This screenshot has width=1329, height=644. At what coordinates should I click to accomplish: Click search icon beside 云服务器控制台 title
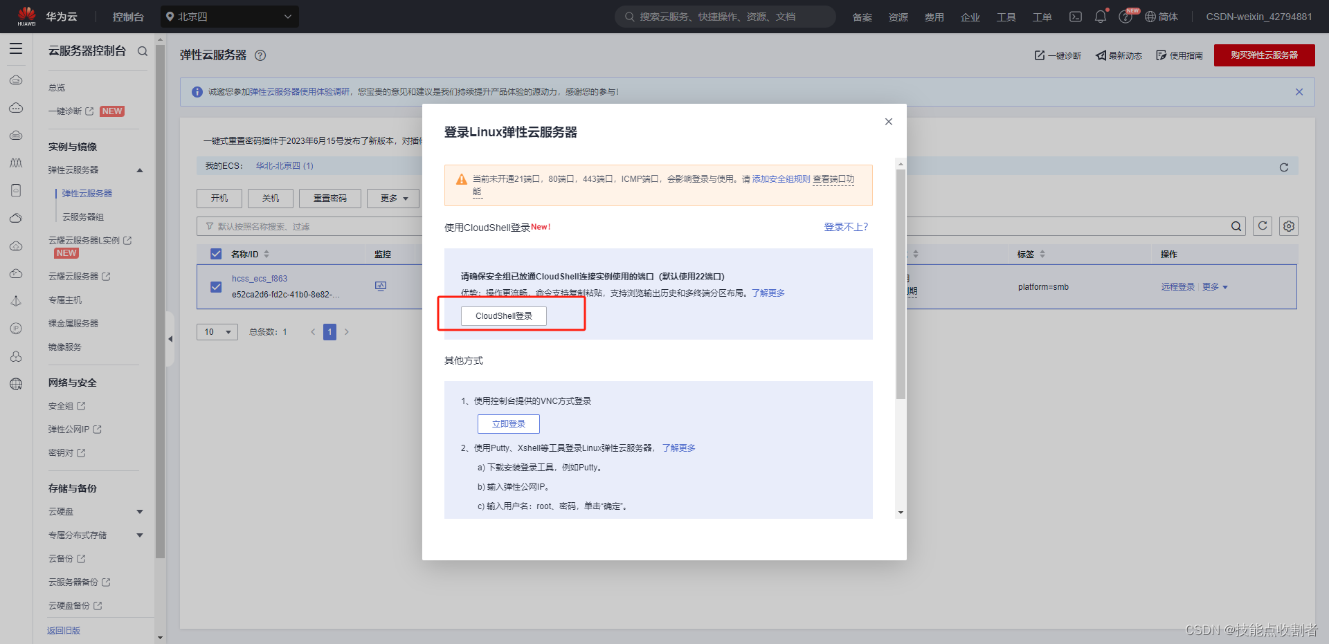coord(143,51)
